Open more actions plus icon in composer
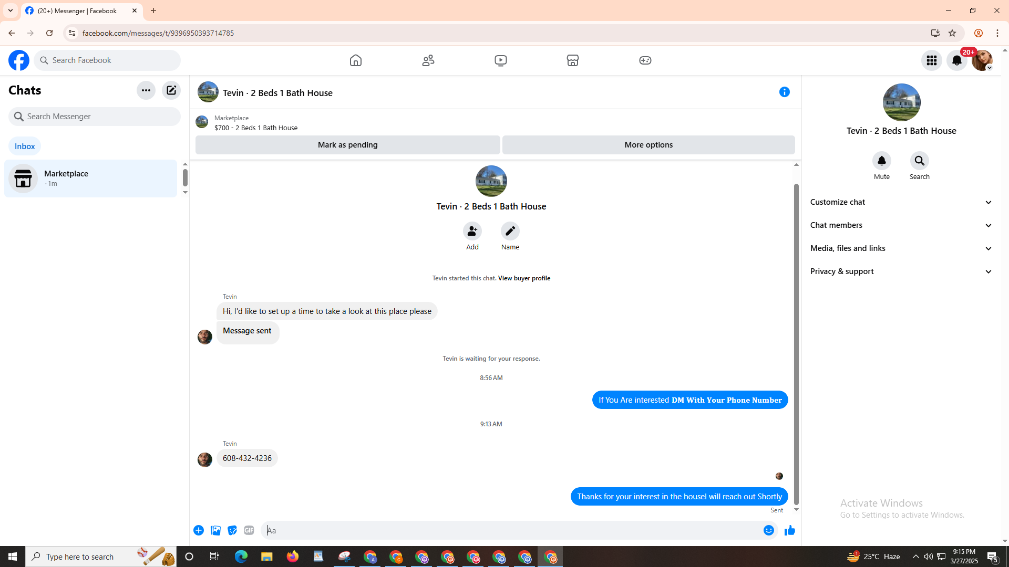The height and width of the screenshot is (567, 1009). 199,531
